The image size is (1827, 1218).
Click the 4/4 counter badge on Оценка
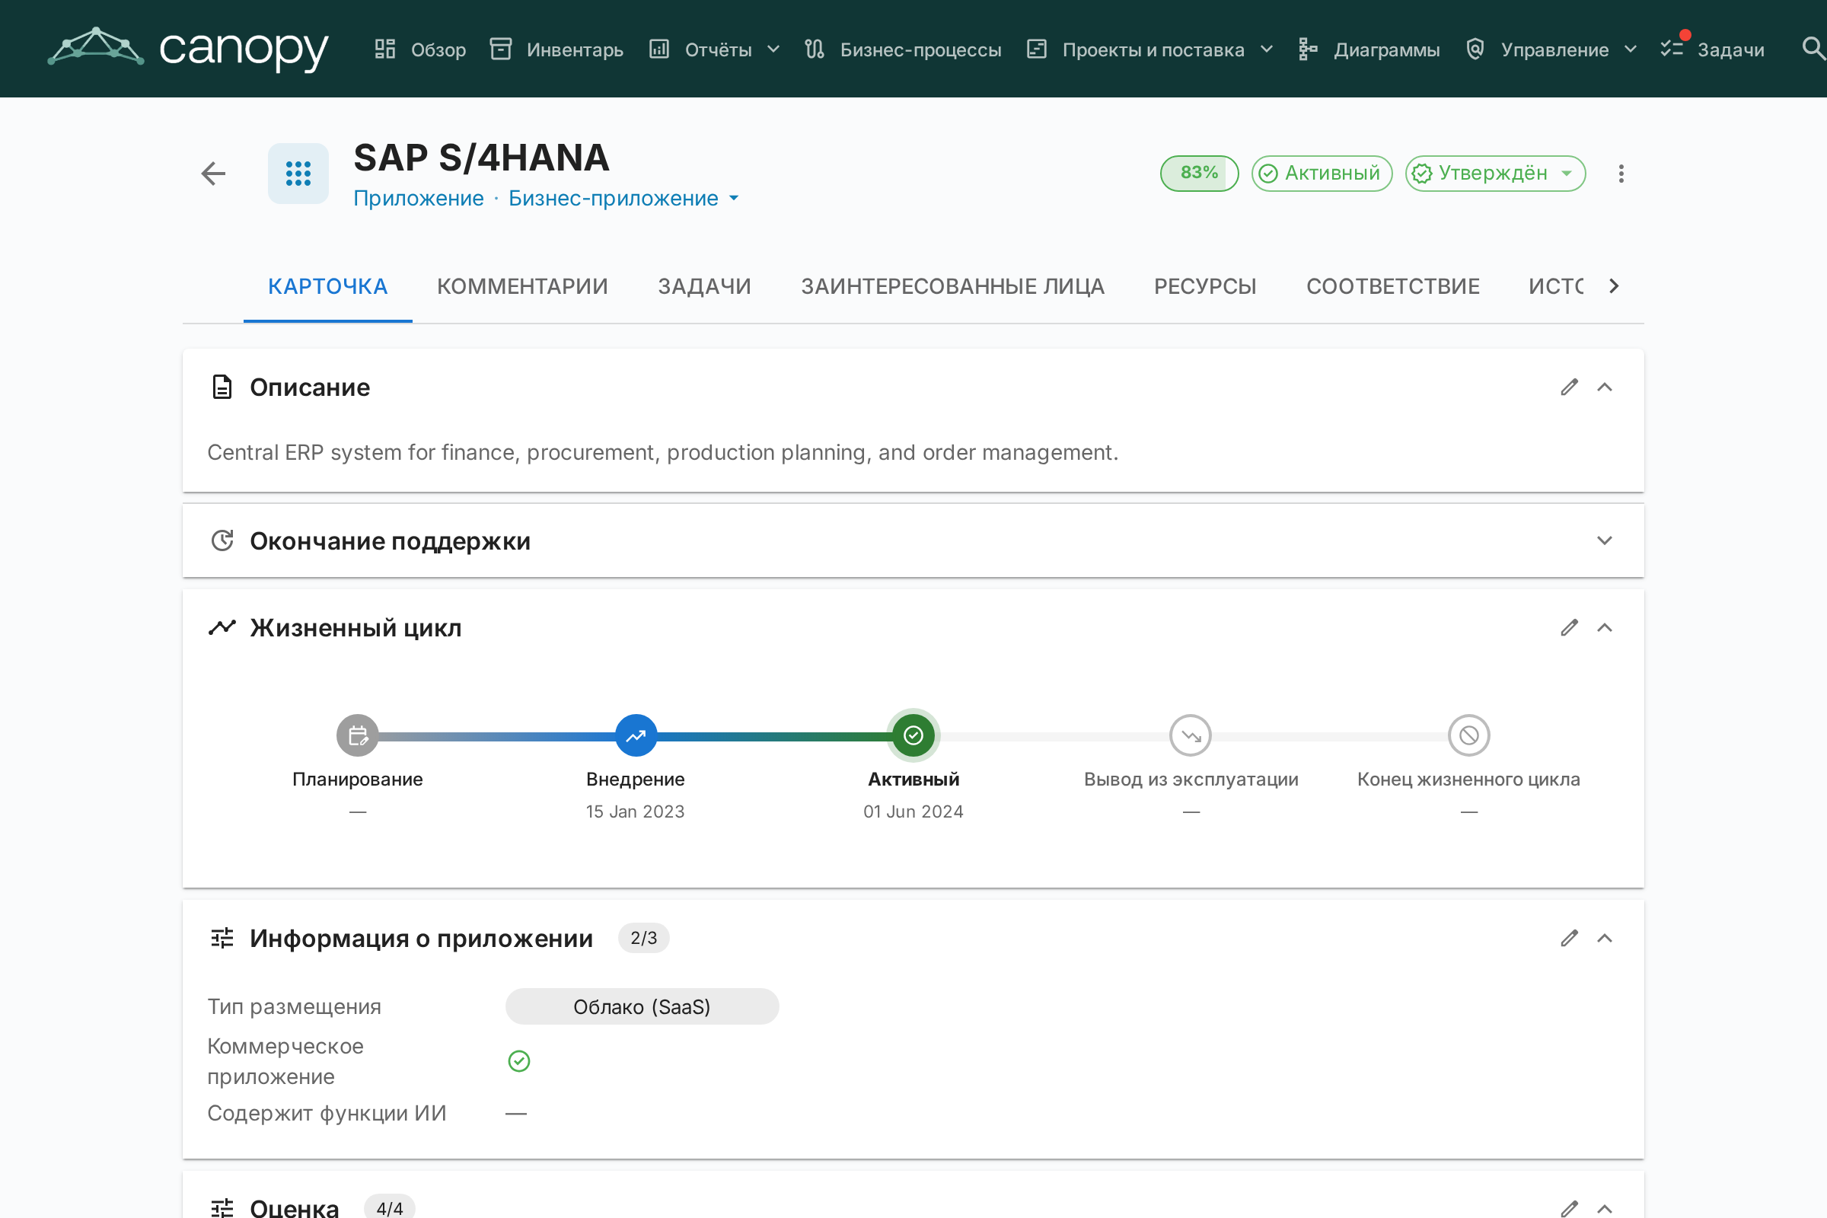pos(390,1208)
